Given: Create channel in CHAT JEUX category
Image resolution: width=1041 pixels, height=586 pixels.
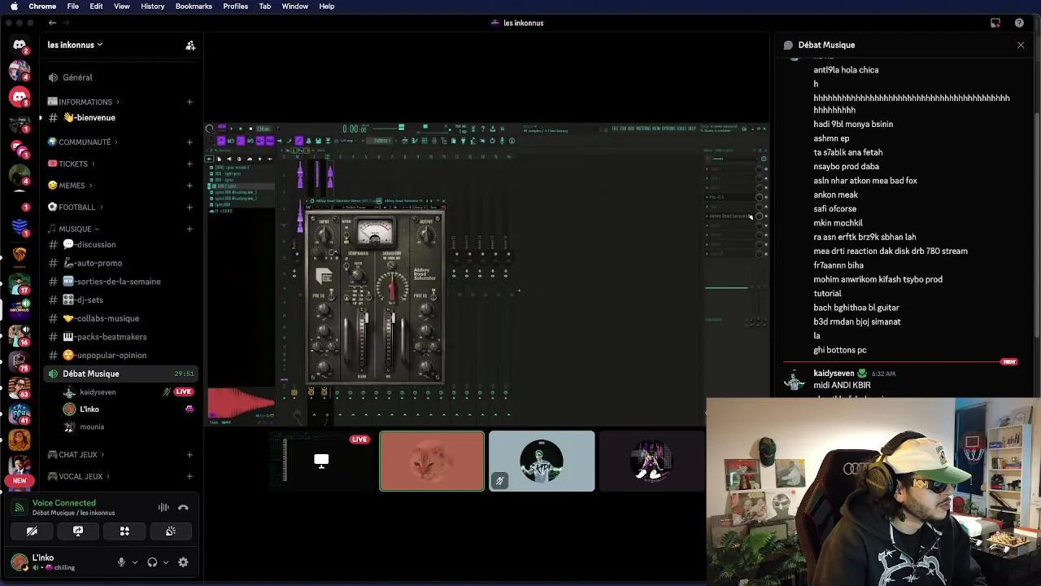Looking at the screenshot, I should pyautogui.click(x=189, y=454).
